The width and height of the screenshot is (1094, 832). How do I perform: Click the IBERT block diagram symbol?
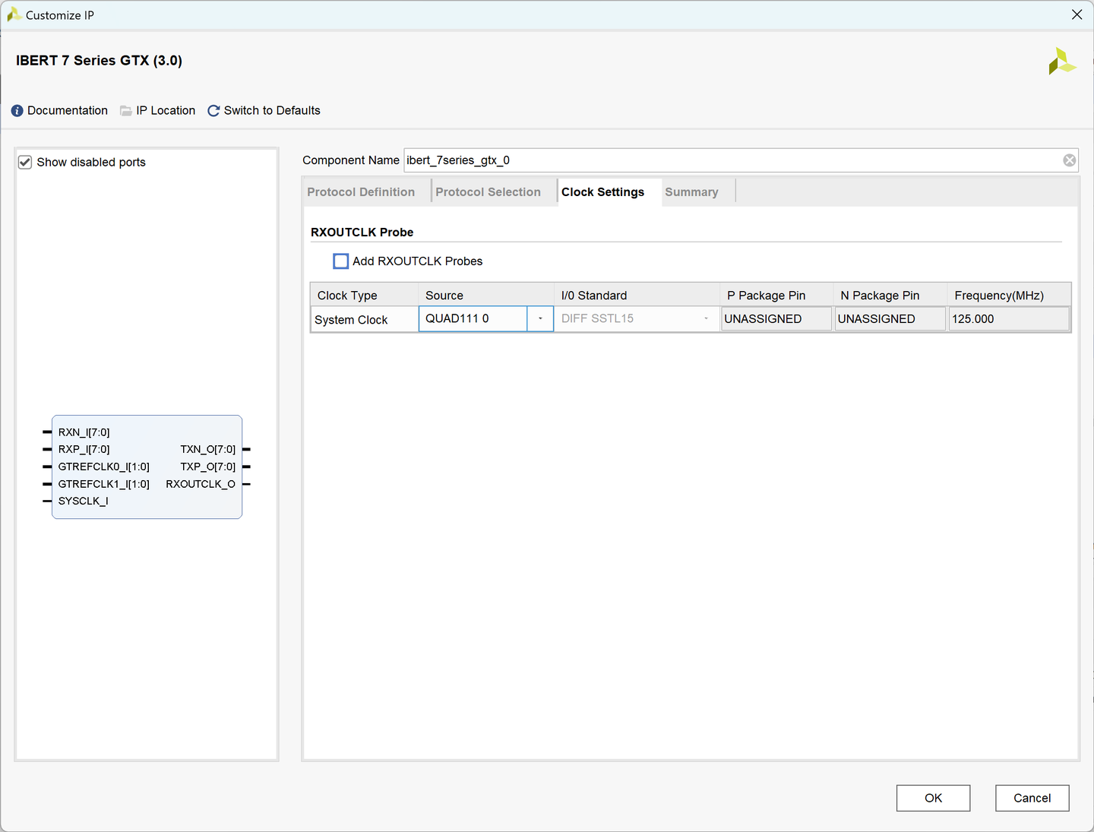(x=147, y=467)
